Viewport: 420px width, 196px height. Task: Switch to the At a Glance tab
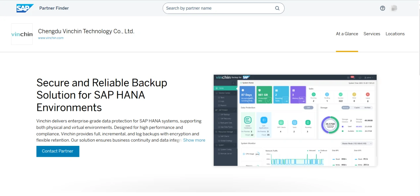(x=347, y=34)
